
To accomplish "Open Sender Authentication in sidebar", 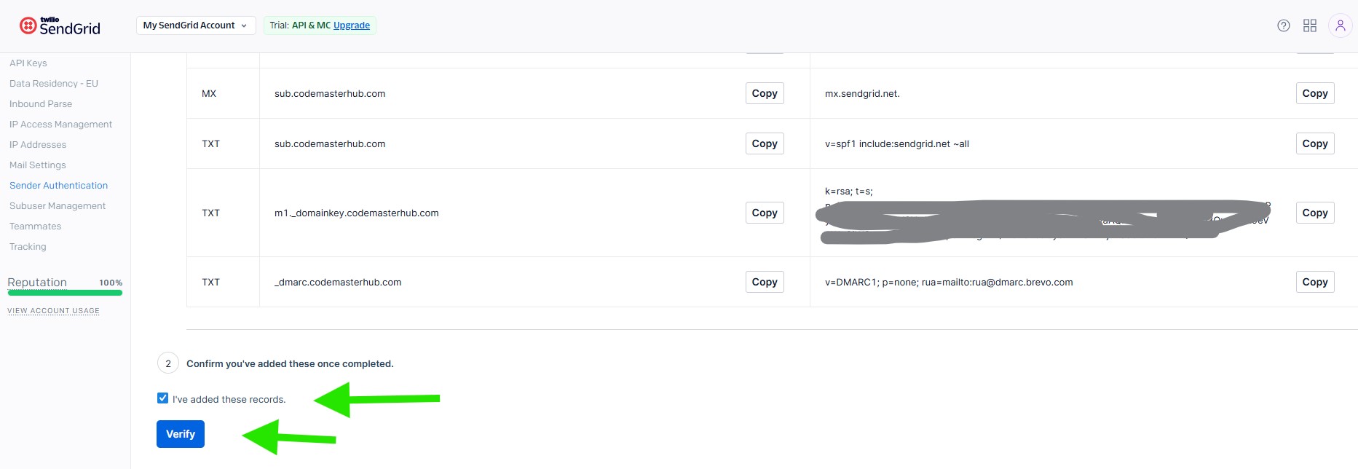I will pyautogui.click(x=58, y=186).
